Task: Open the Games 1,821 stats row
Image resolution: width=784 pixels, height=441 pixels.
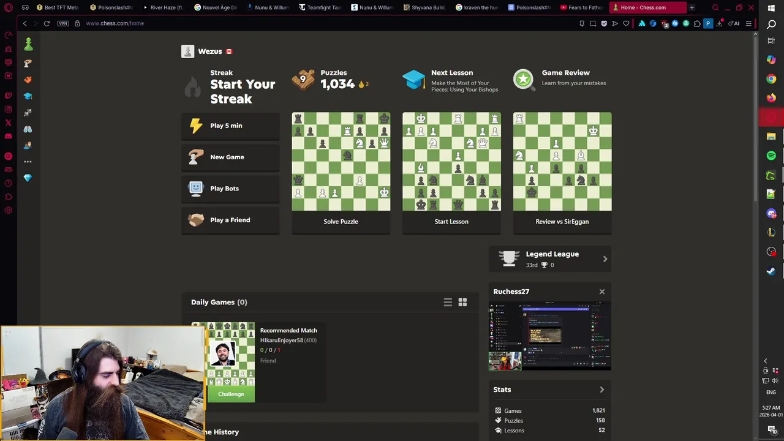Action: pyautogui.click(x=550, y=411)
